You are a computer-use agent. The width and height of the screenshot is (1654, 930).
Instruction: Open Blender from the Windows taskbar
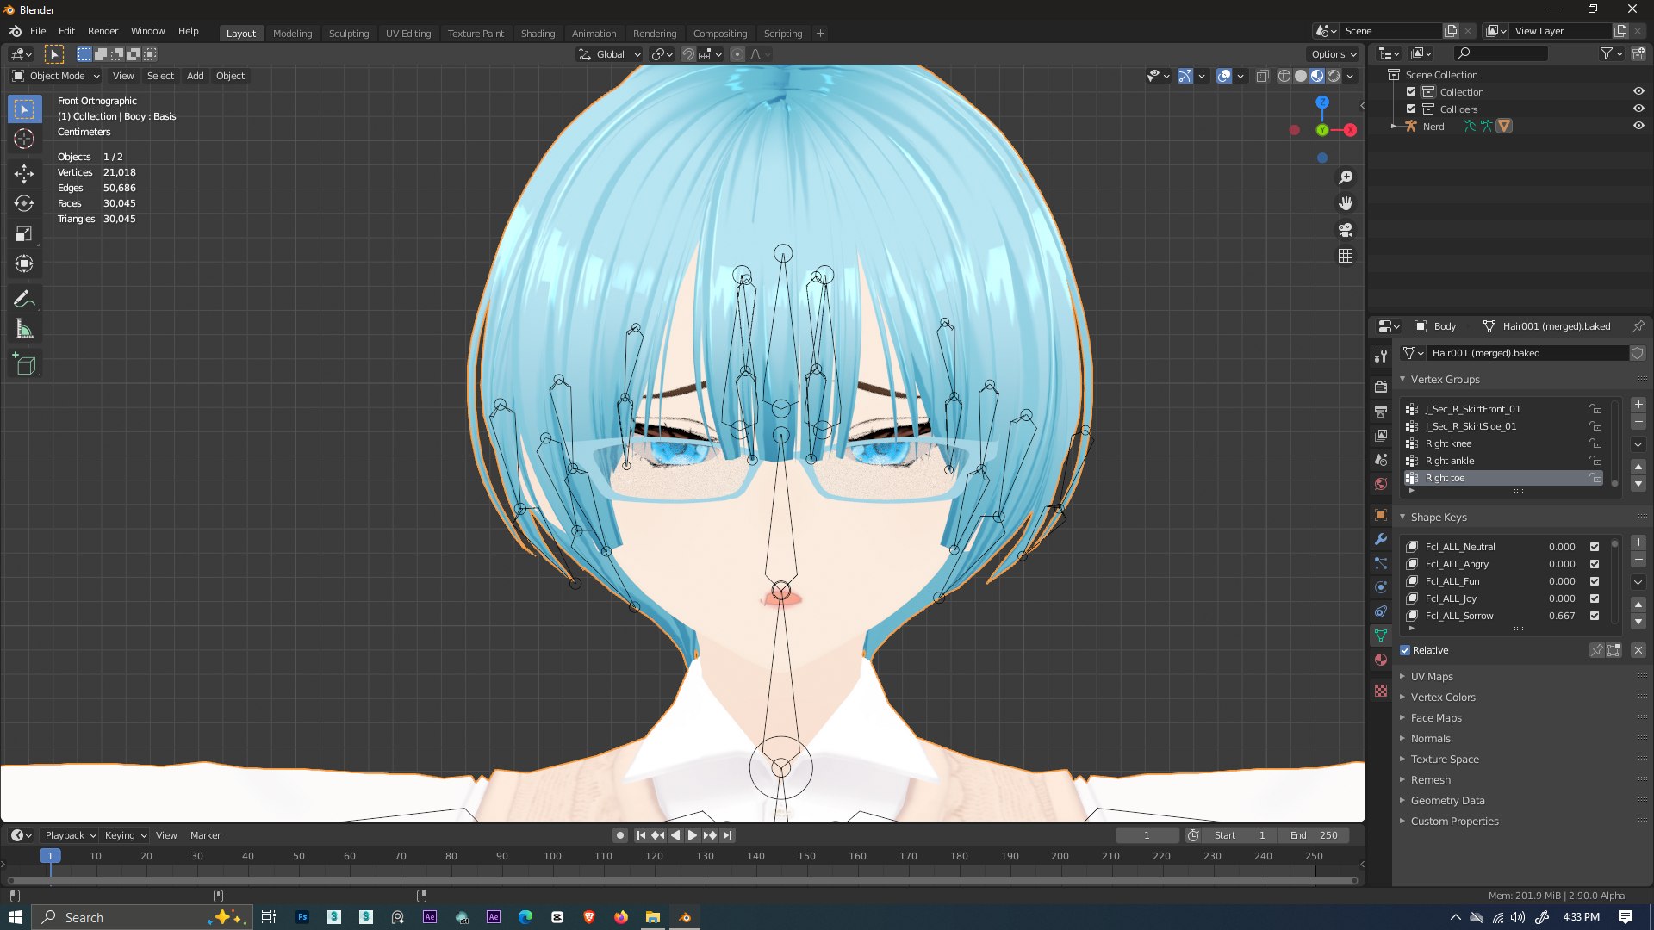(685, 917)
